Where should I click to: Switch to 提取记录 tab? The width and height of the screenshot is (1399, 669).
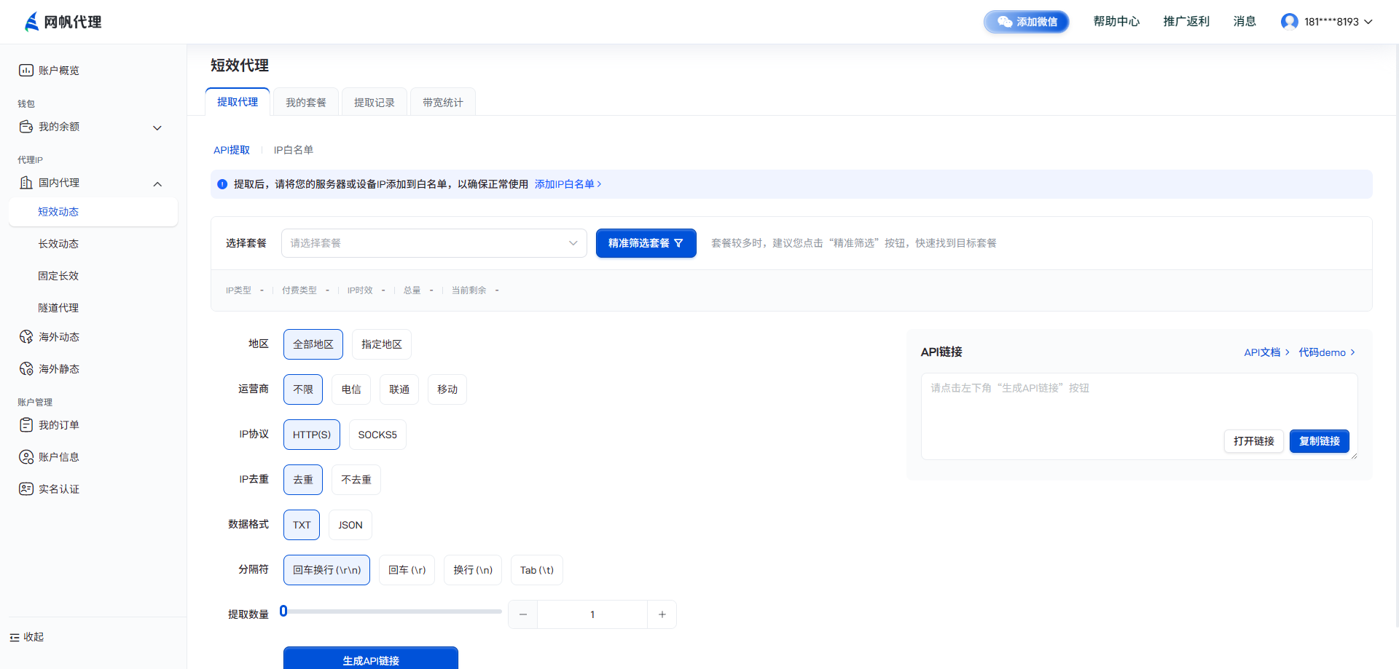pos(375,103)
